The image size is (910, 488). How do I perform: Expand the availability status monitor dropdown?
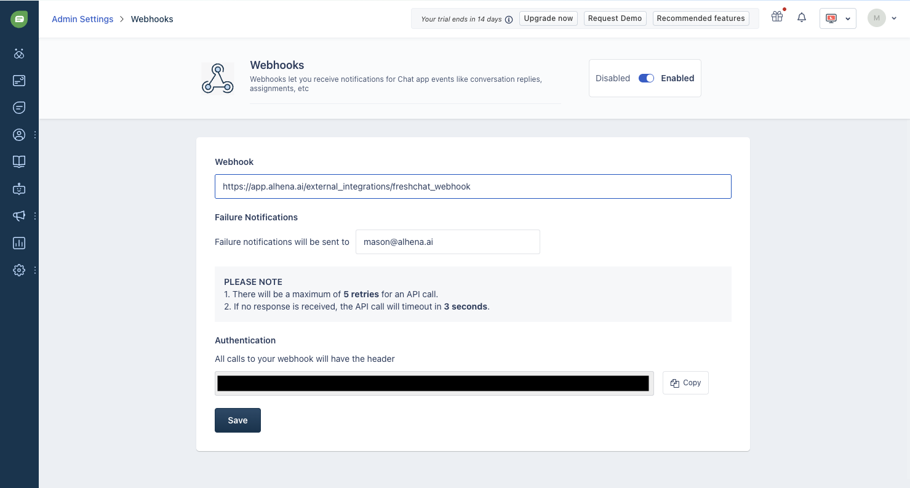pos(837,18)
